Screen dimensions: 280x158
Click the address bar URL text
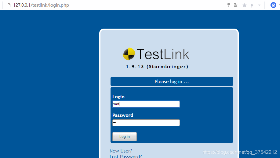tap(41, 5)
